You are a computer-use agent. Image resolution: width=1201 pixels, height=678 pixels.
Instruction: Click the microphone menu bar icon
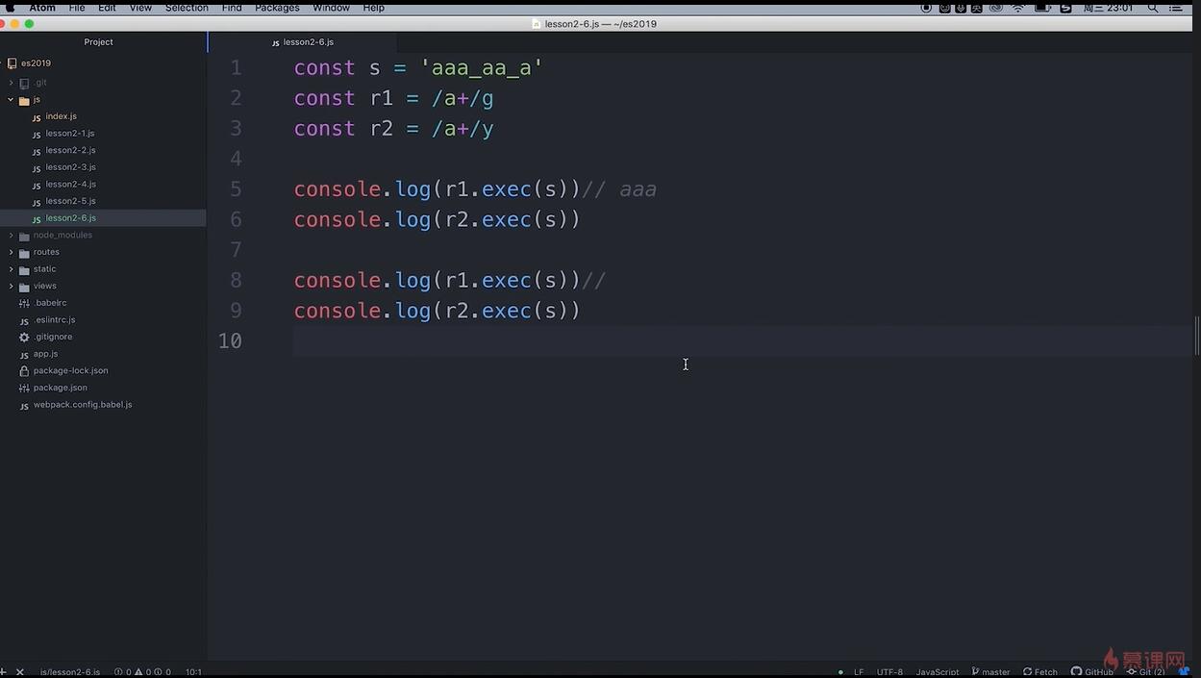[x=961, y=8]
